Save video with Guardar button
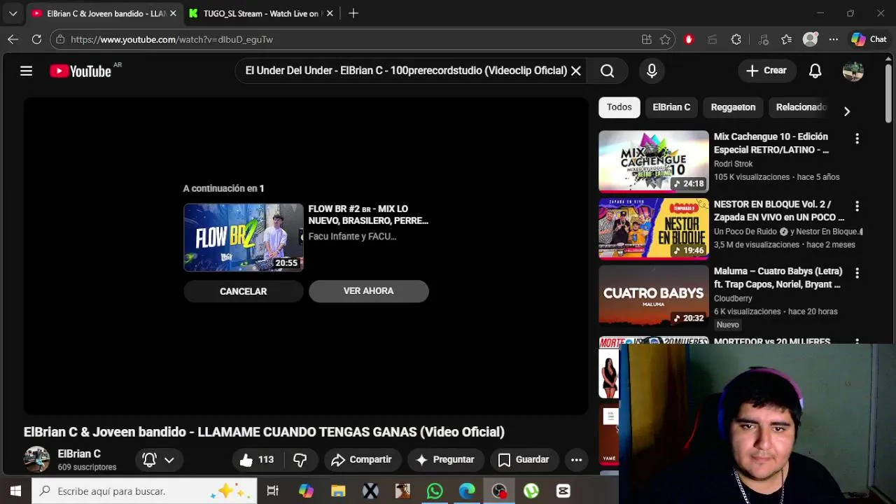The height and width of the screenshot is (504, 896). coord(524,460)
